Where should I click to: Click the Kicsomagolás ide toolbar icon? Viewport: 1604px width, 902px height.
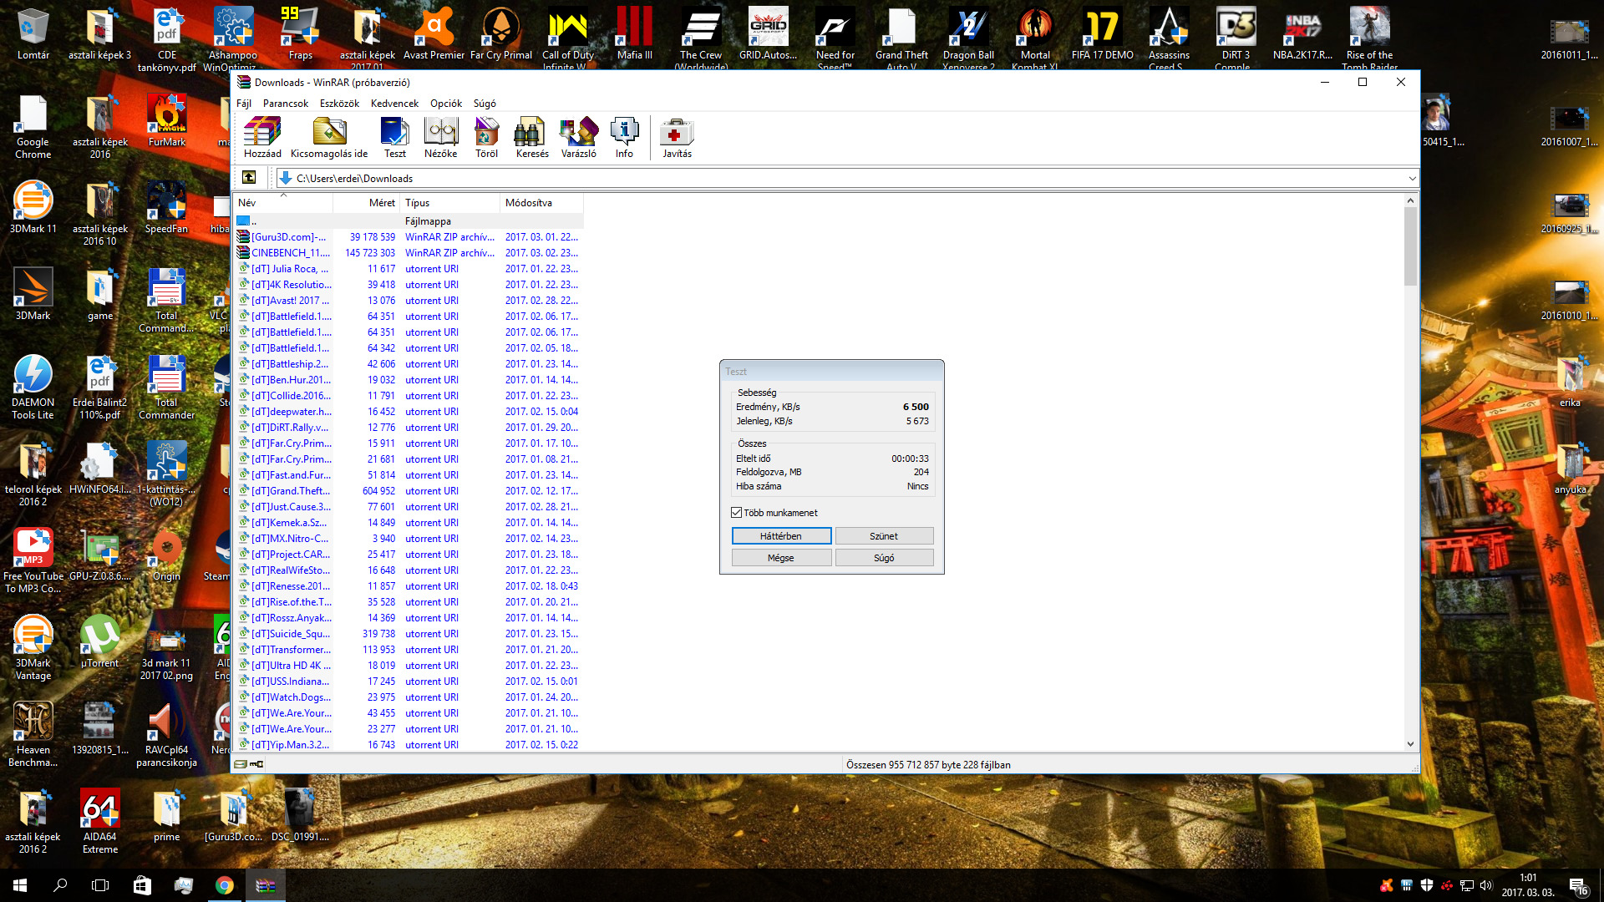coord(329,138)
